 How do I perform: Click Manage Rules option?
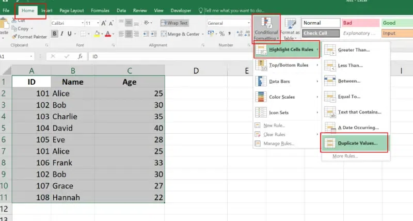[x=279, y=144]
